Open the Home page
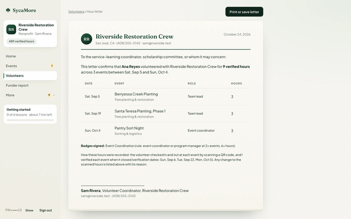Screen dimensions: 351x219 30,56
